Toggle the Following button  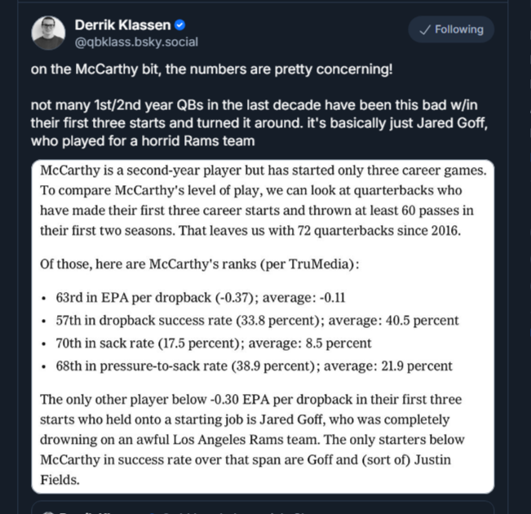coord(451,29)
